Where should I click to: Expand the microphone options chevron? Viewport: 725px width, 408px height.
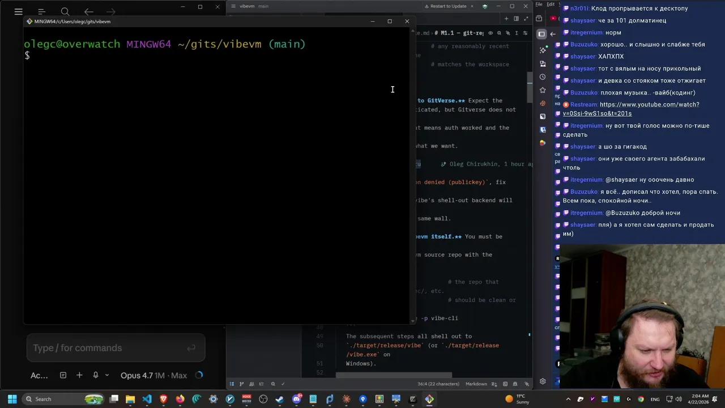[106, 375]
